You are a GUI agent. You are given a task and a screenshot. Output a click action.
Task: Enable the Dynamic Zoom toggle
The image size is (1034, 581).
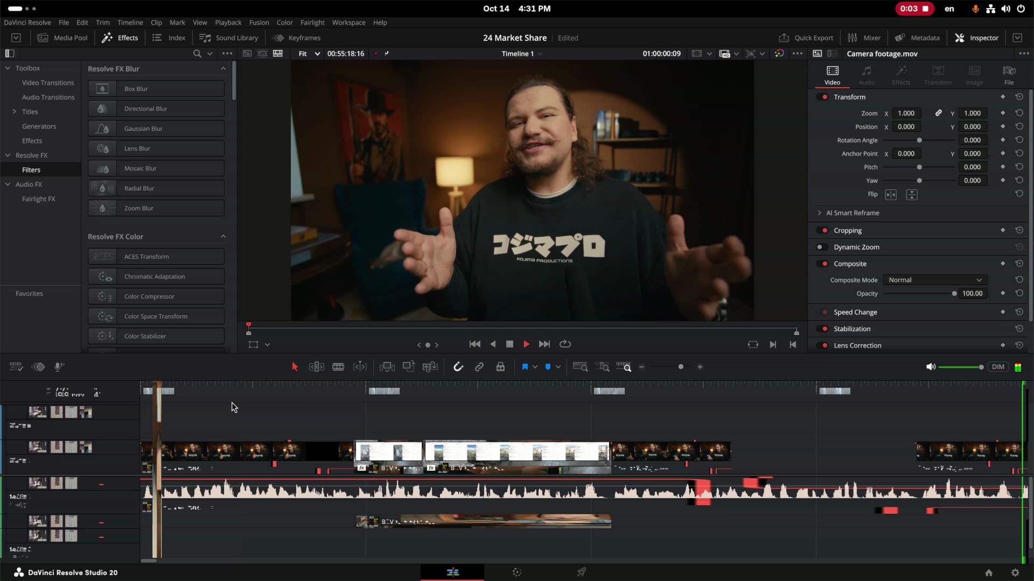point(822,247)
